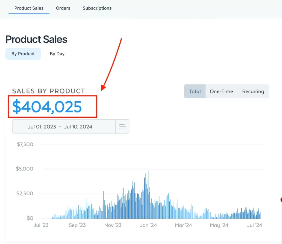Select the Product Sales tab

click(x=29, y=8)
